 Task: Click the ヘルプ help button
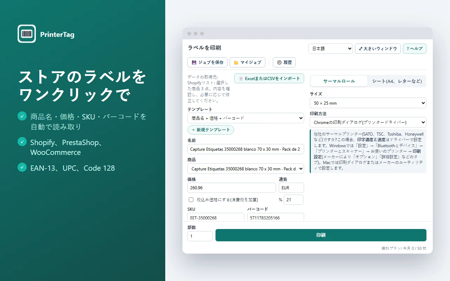(414, 48)
